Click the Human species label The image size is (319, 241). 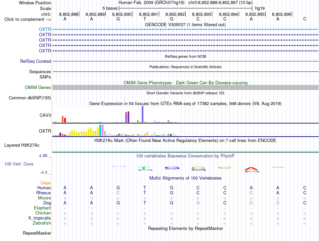(44, 188)
